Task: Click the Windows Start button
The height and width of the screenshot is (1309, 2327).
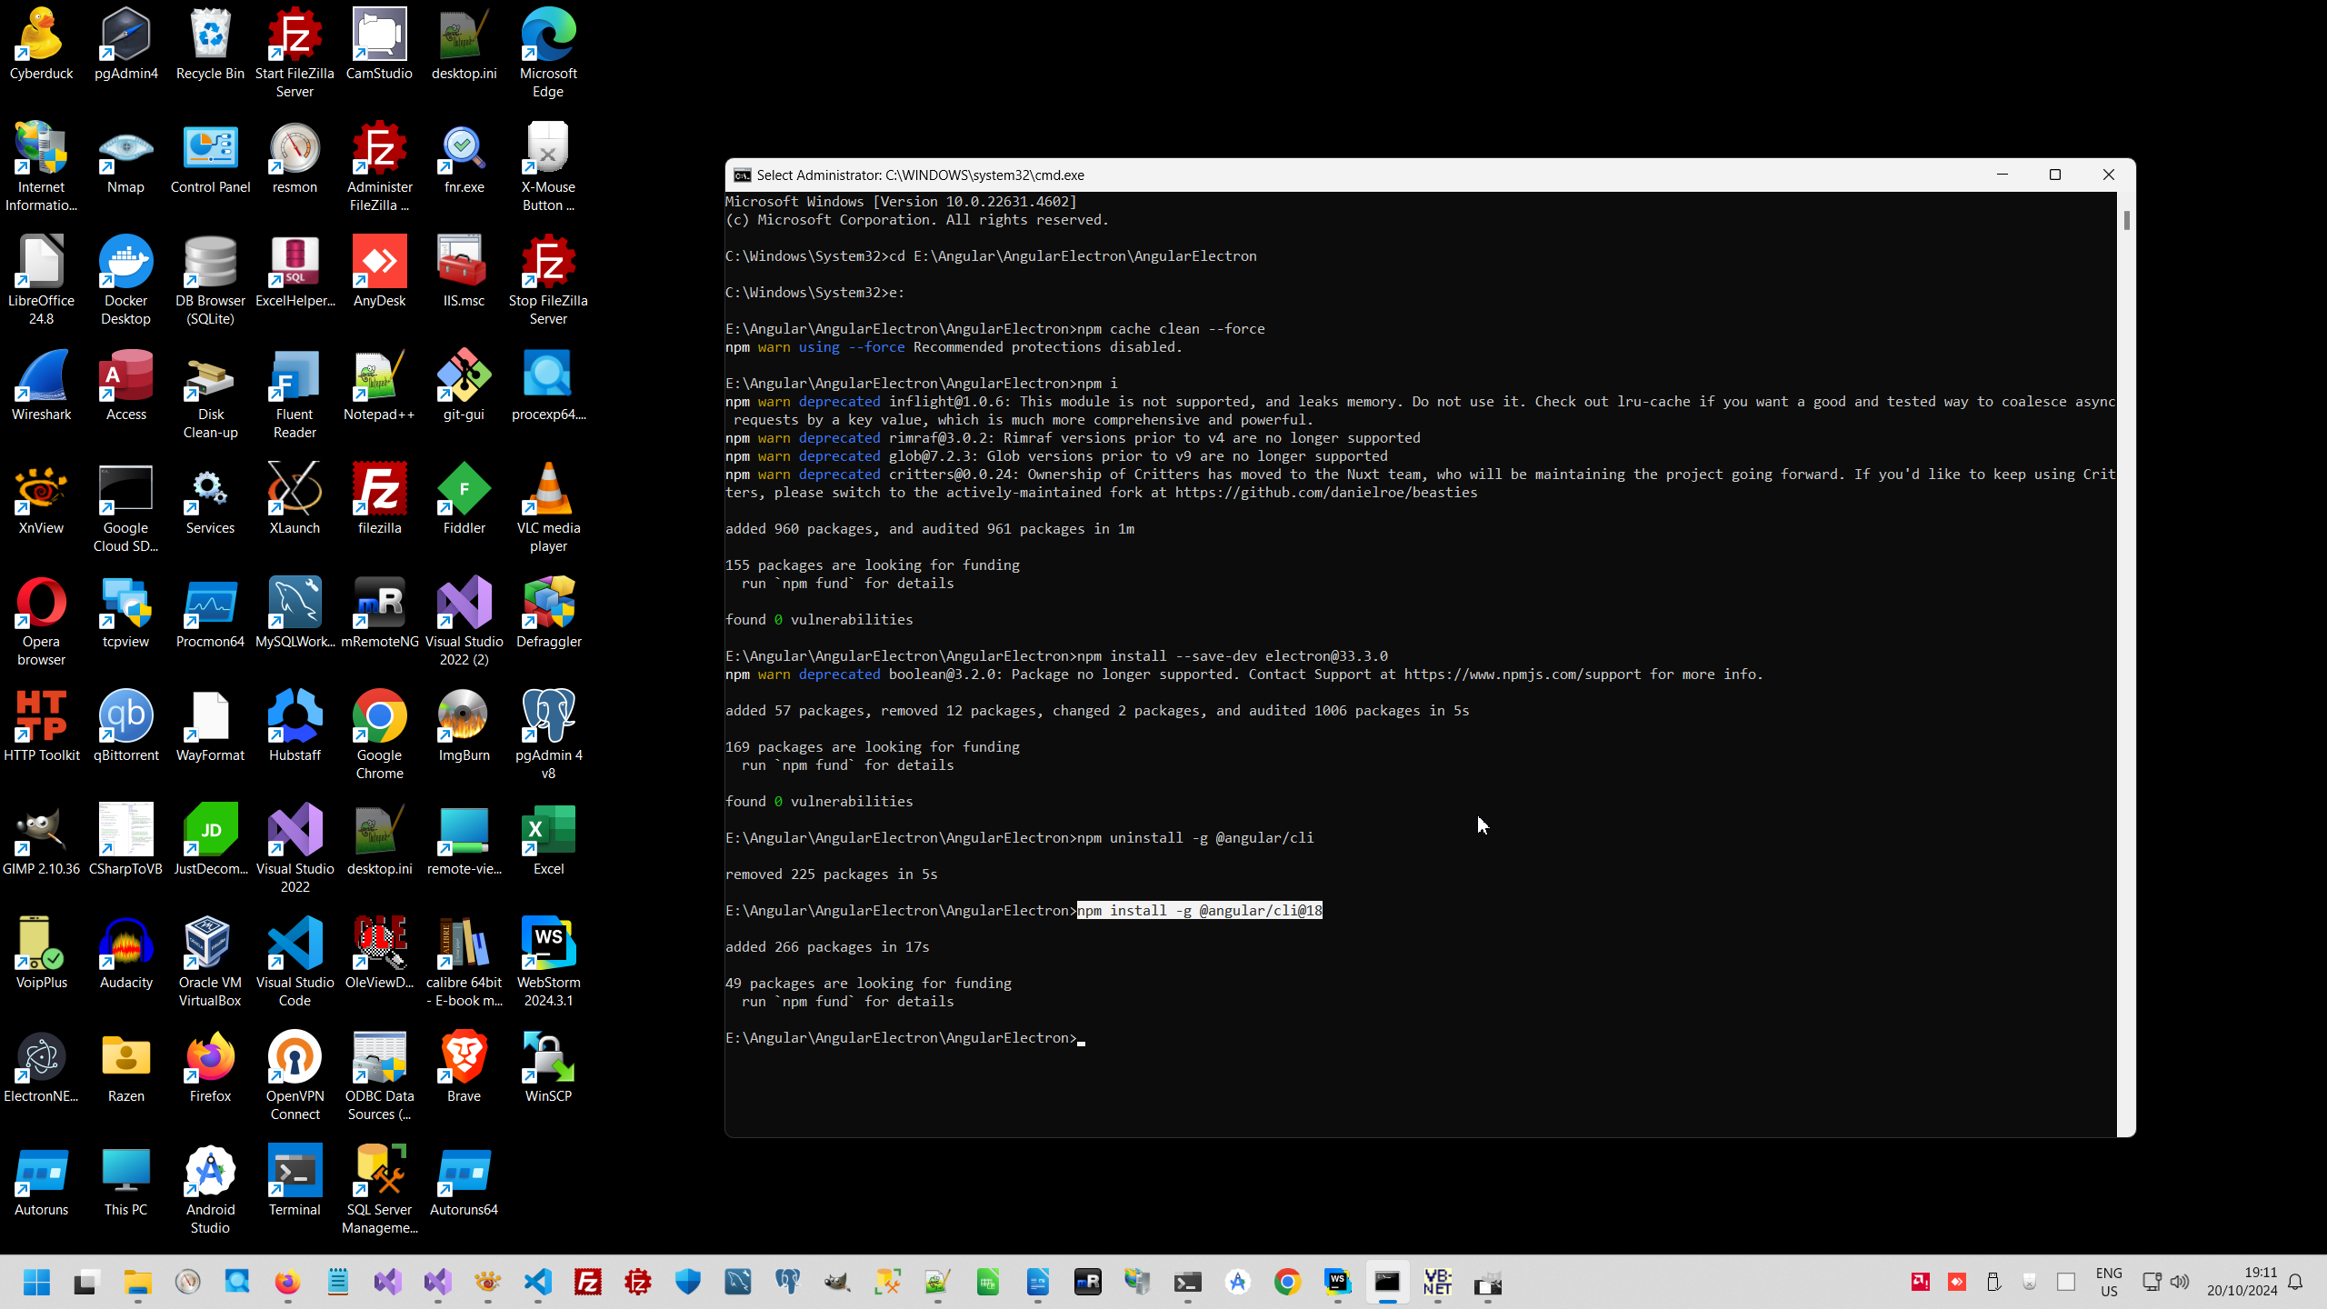Action: pyautogui.click(x=36, y=1283)
